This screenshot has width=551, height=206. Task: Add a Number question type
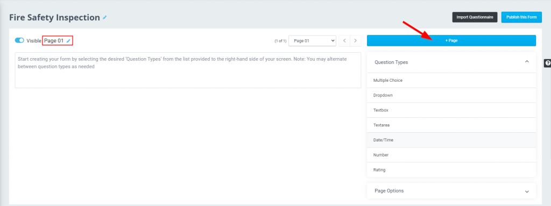[451, 155]
